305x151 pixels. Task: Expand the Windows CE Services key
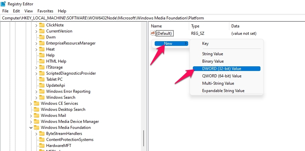coord(31,104)
